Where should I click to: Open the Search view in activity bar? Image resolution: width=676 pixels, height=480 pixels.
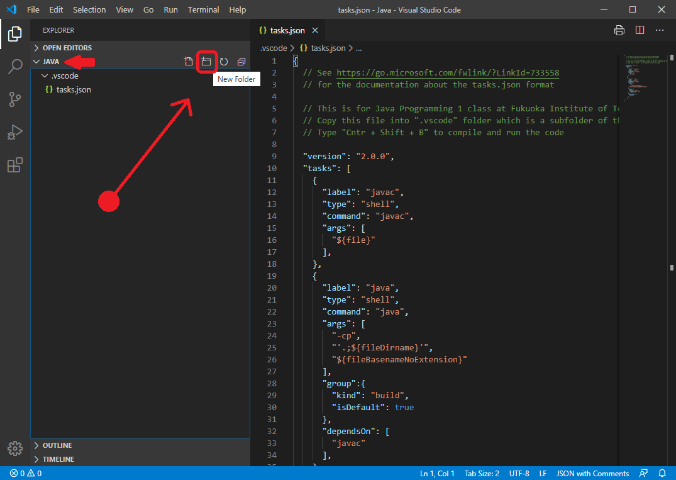point(14,67)
